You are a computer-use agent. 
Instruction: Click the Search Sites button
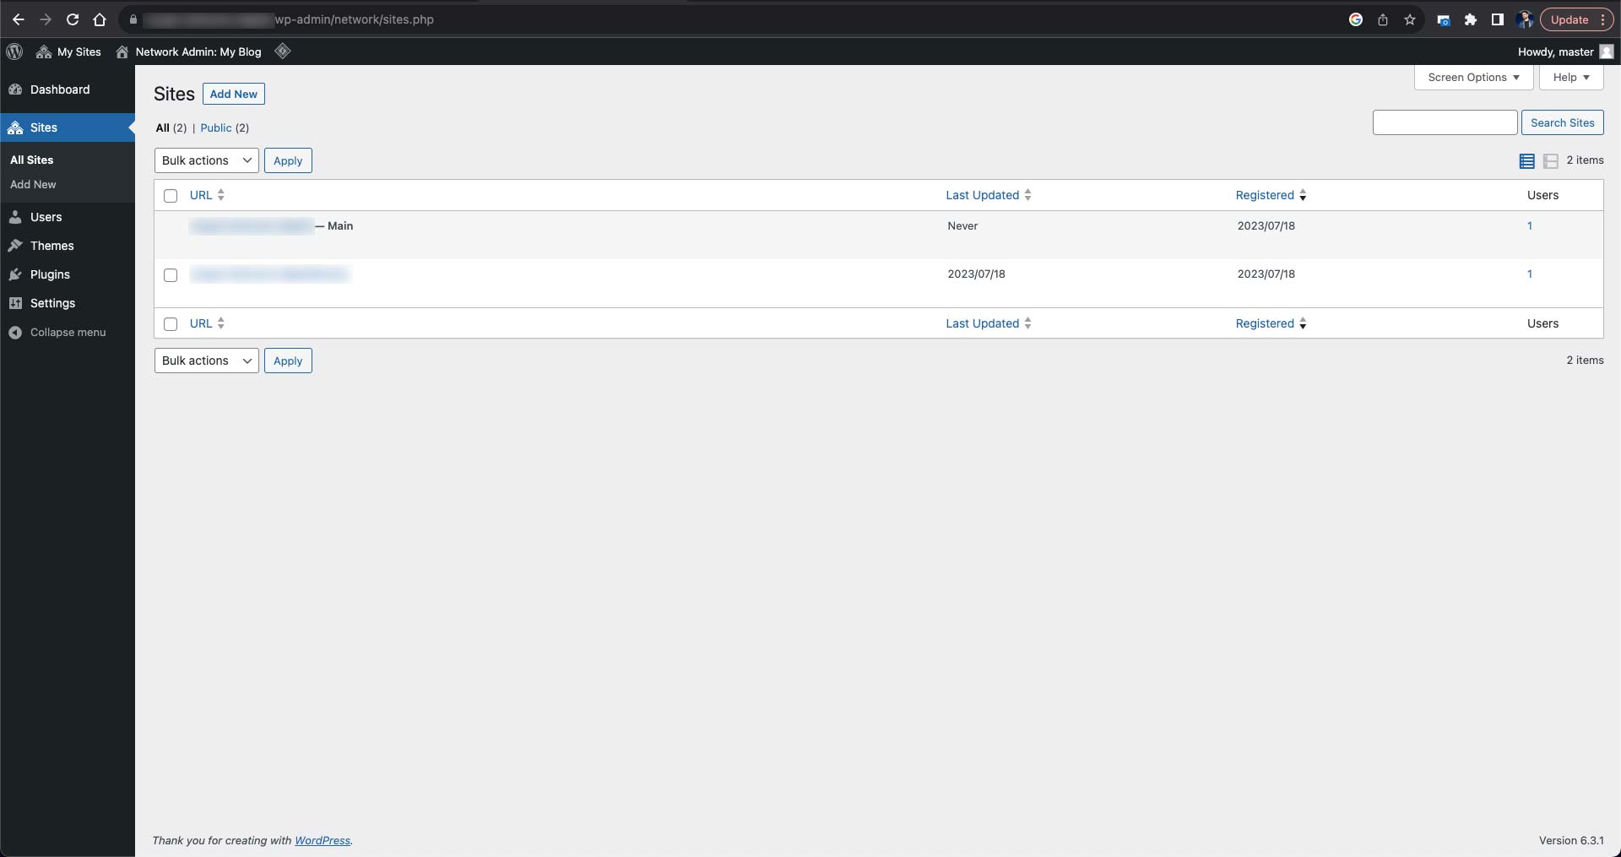click(1563, 122)
